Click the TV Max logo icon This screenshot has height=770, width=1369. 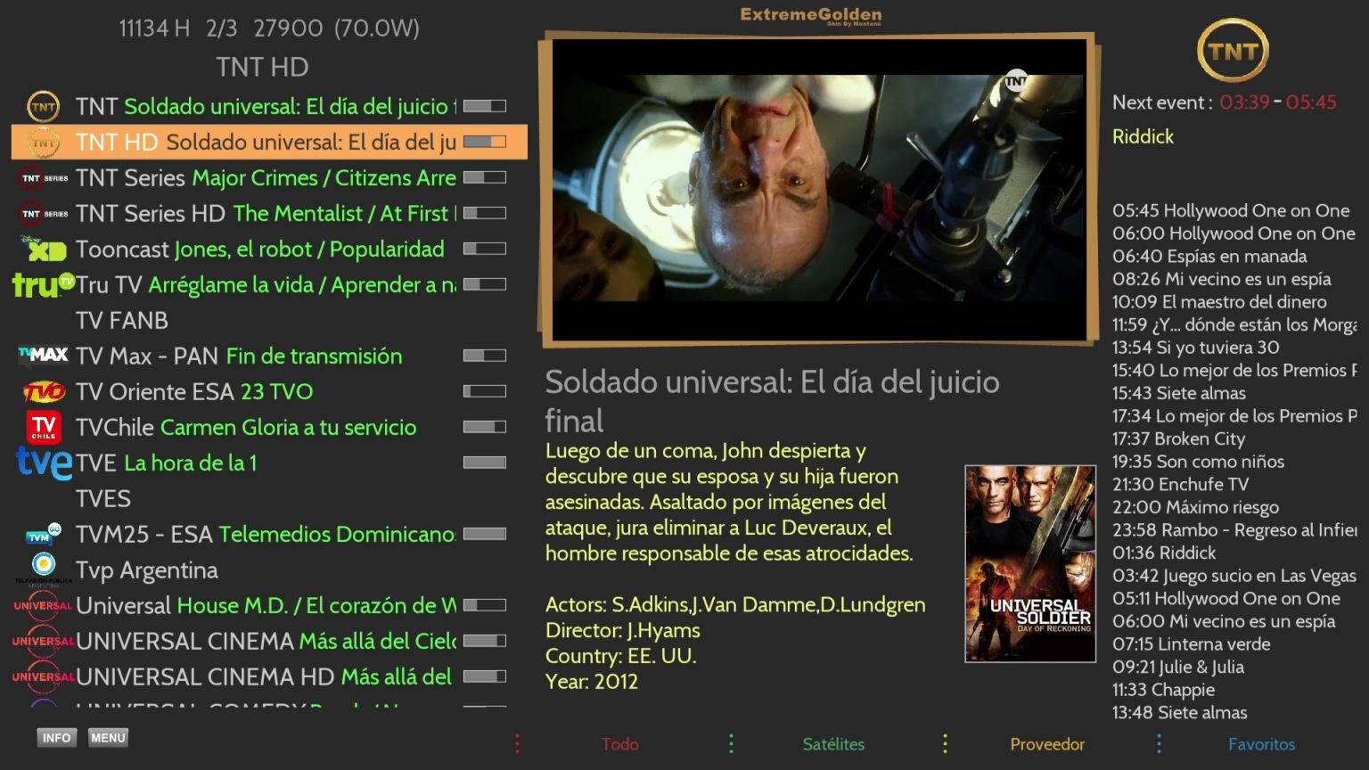(x=44, y=355)
